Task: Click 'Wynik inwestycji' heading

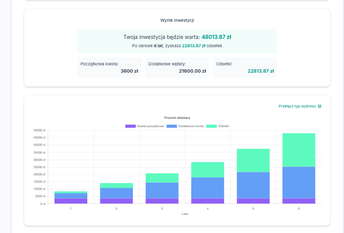Action: pyautogui.click(x=177, y=20)
